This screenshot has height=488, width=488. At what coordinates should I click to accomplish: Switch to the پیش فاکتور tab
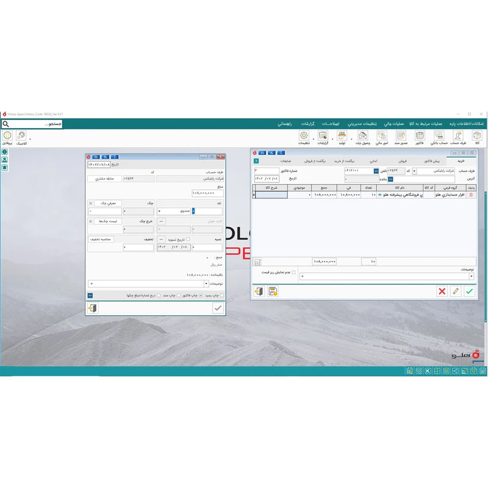[432, 160]
